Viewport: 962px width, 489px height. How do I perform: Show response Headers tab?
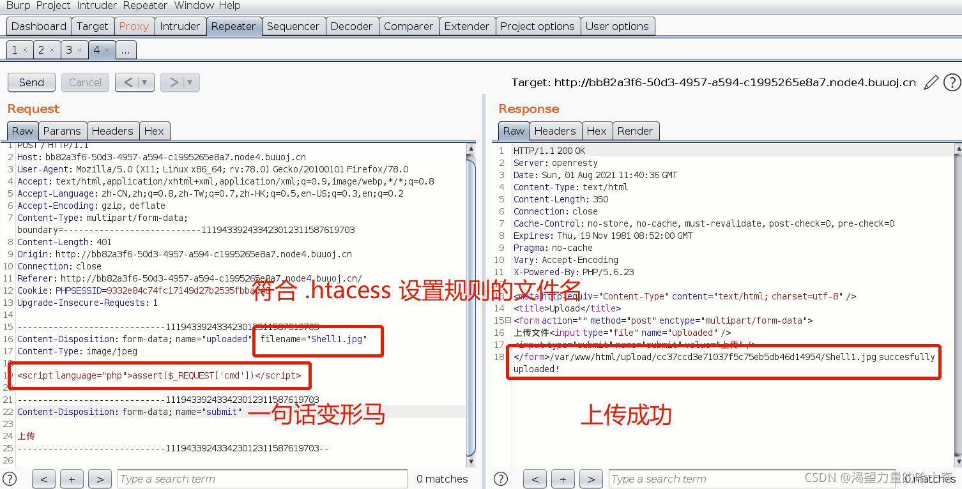pos(555,131)
